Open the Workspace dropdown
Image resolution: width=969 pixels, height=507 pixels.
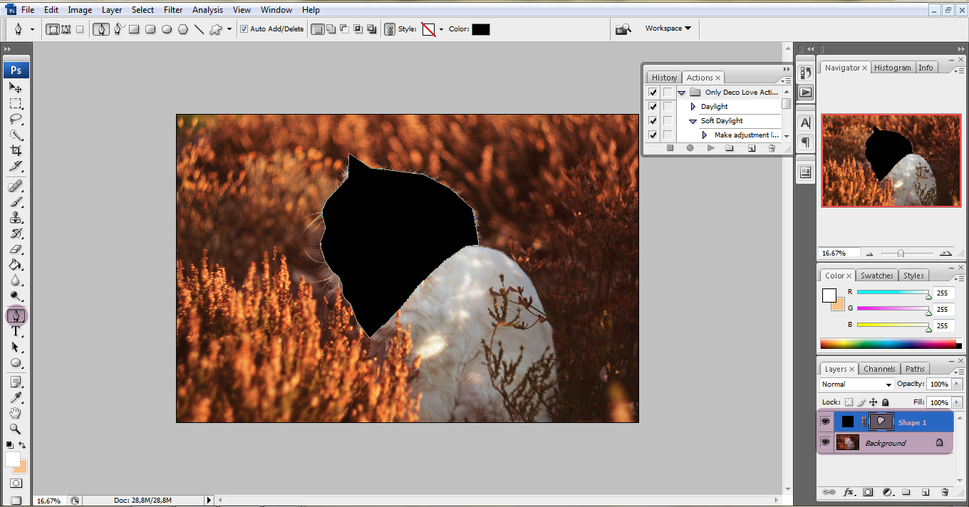668,28
